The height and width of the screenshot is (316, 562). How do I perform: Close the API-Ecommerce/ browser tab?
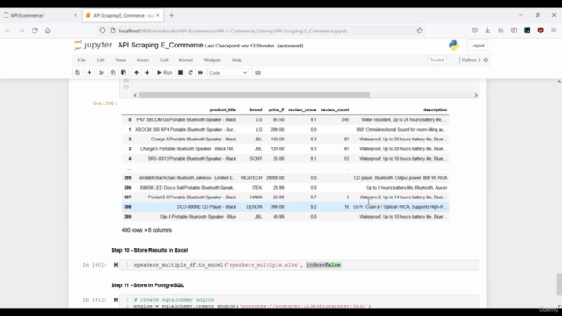click(x=76, y=16)
